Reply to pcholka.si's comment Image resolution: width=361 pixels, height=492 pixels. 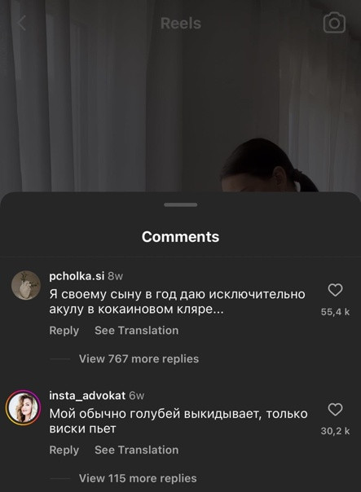(64, 331)
